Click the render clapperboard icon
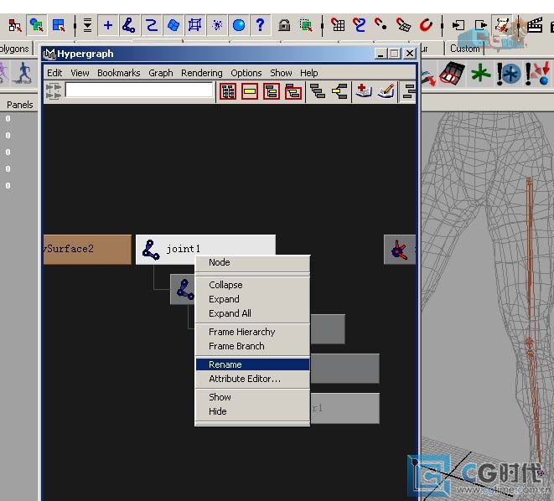The image size is (554, 501). pos(535,25)
